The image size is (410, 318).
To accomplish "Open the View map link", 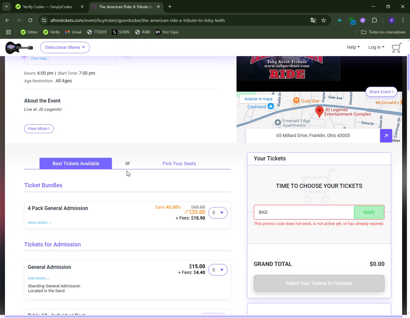I will 40,58.
